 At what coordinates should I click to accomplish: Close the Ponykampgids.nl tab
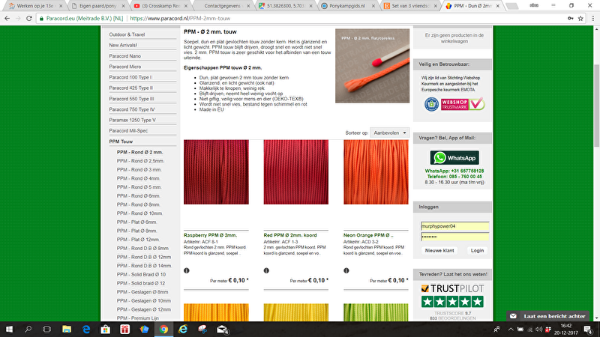[373, 6]
